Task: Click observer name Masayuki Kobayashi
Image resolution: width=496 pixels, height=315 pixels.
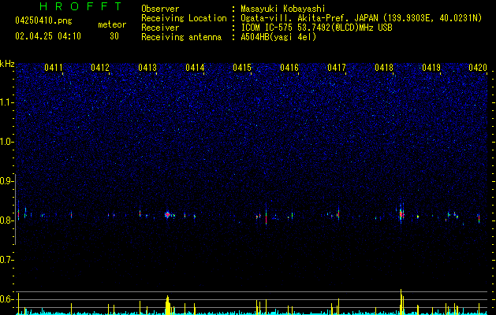Action: [x=283, y=9]
